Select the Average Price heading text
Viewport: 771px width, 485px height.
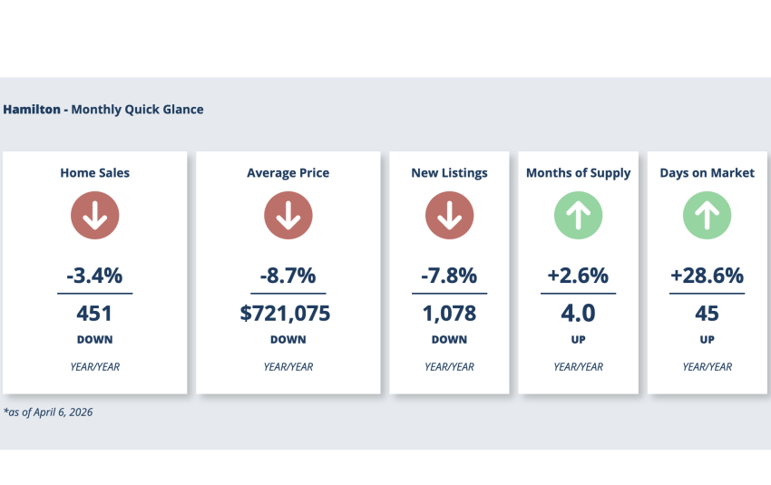point(288,172)
